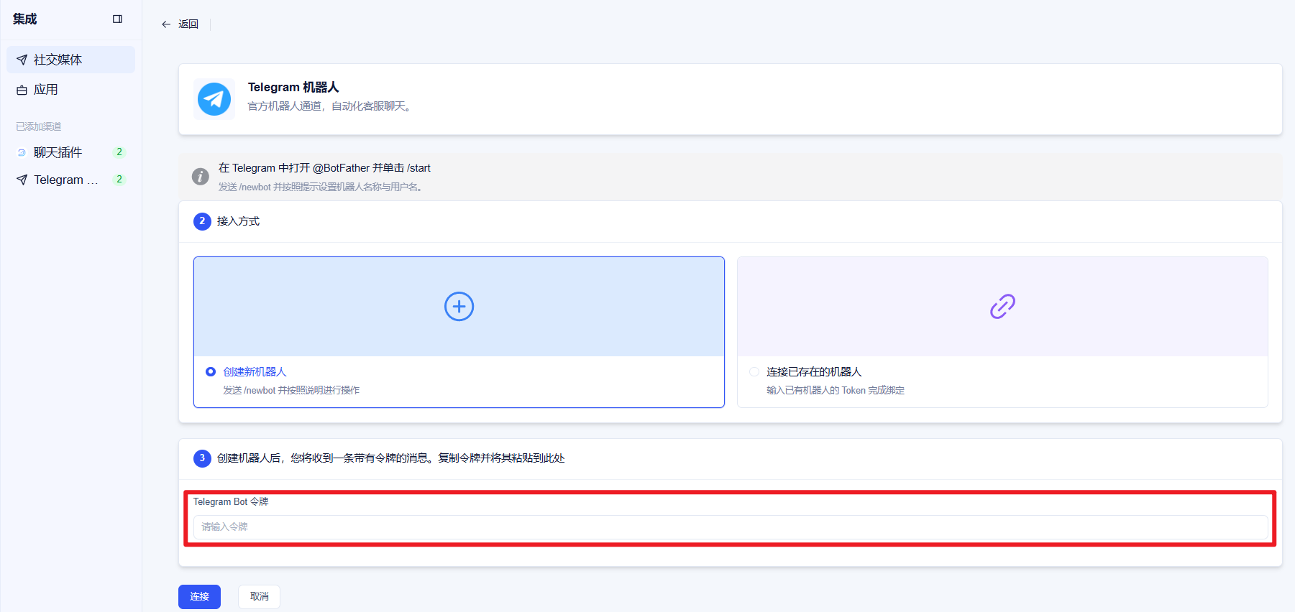This screenshot has height=612, width=1295.
Task: Click the 聊天插件 count badge
Action: 119,152
